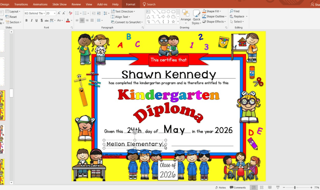320x190 pixels.
Task: Open the Shape Fill dropdown
Action: click(212, 11)
